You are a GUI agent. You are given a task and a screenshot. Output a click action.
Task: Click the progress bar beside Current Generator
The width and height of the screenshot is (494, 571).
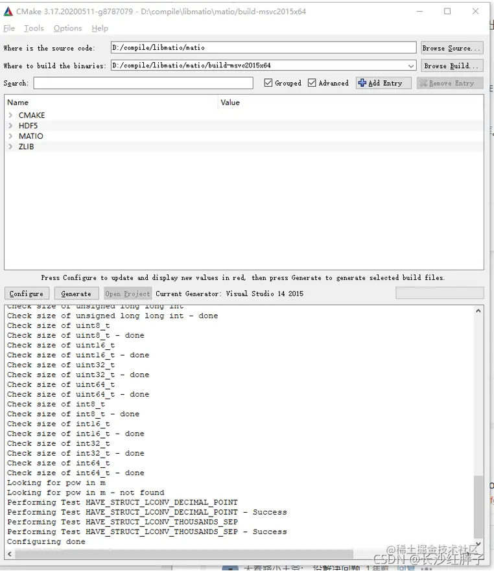(440, 293)
